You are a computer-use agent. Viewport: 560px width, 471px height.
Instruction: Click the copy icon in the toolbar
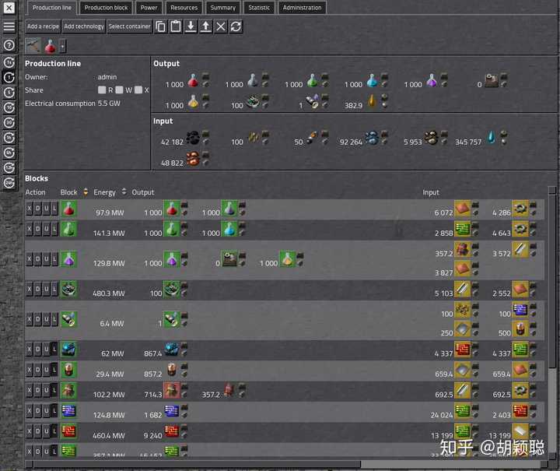pos(160,26)
